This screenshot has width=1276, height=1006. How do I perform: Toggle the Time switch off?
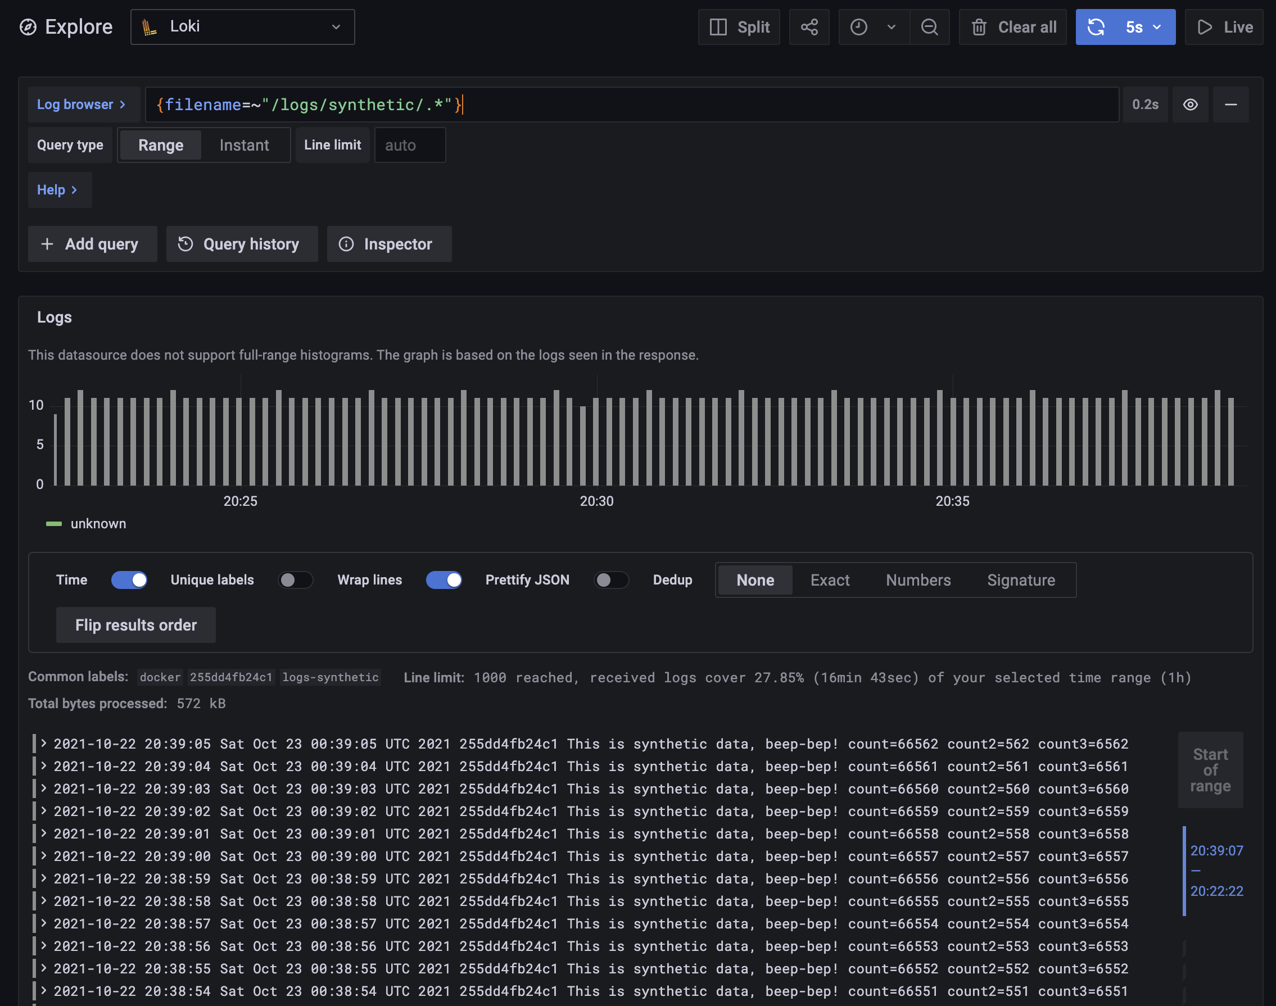click(129, 580)
